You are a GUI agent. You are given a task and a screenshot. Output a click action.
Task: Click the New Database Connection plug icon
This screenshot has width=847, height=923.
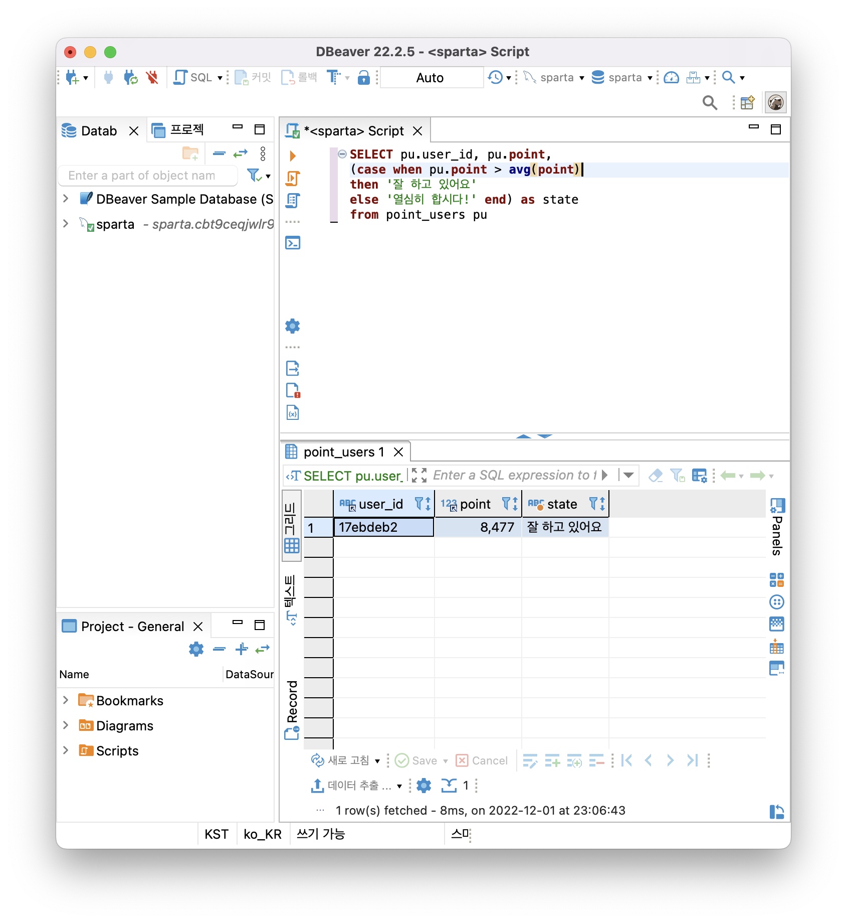click(72, 78)
